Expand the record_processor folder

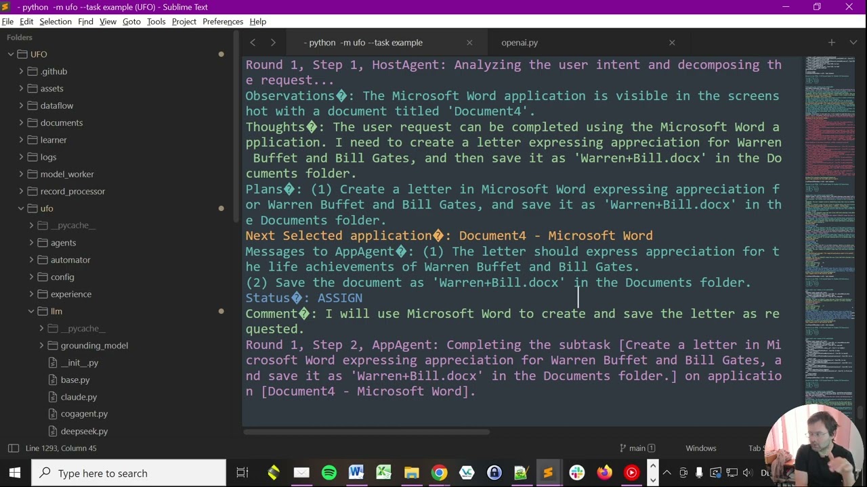pos(21,191)
